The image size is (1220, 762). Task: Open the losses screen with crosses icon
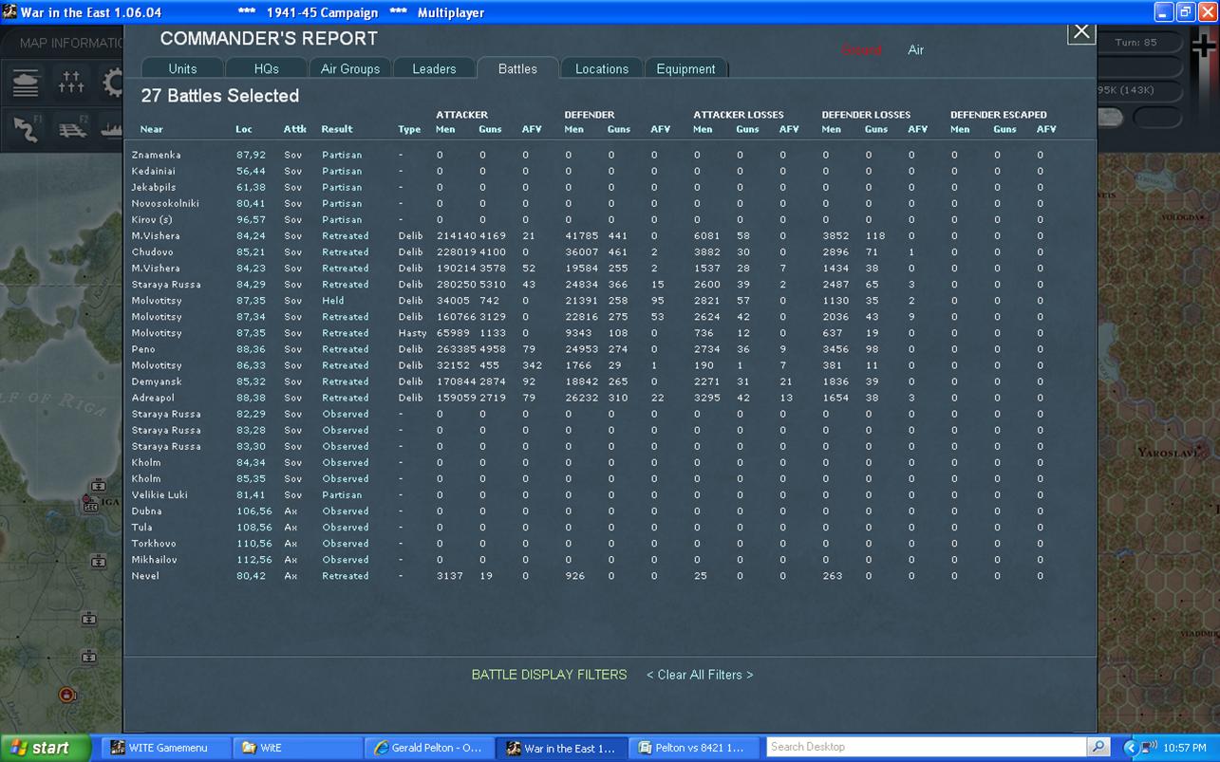(71, 84)
